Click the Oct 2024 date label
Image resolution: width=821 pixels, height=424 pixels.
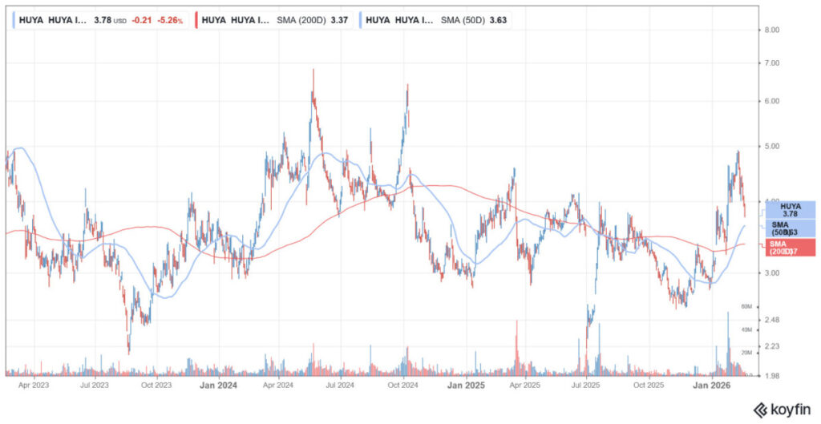(x=402, y=386)
